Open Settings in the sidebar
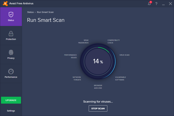This screenshot has width=174, height=116. click(11, 111)
